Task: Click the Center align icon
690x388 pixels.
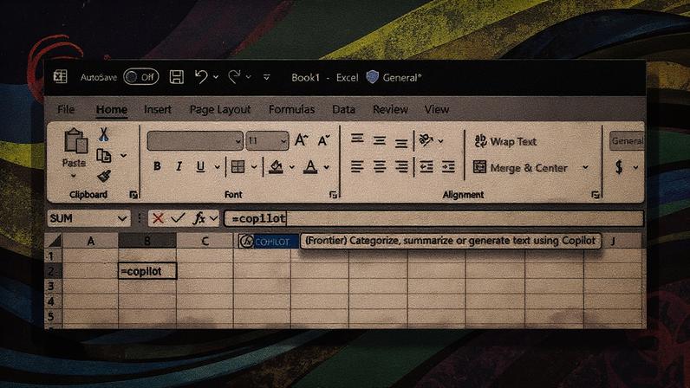Action: point(379,167)
